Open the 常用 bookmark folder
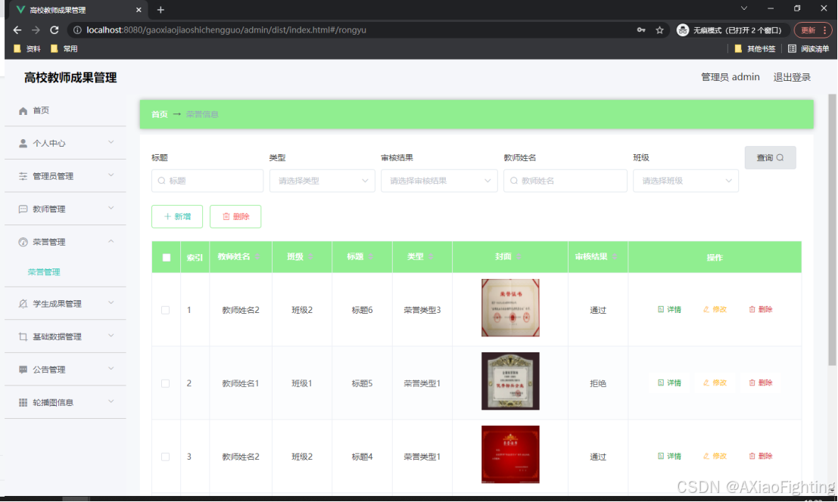The width and height of the screenshot is (838, 502). point(64,48)
